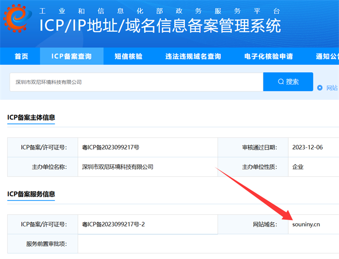The height and width of the screenshot is (259, 339).
Task: Open the 违法违规域名查询 tab
Action: pos(193,56)
